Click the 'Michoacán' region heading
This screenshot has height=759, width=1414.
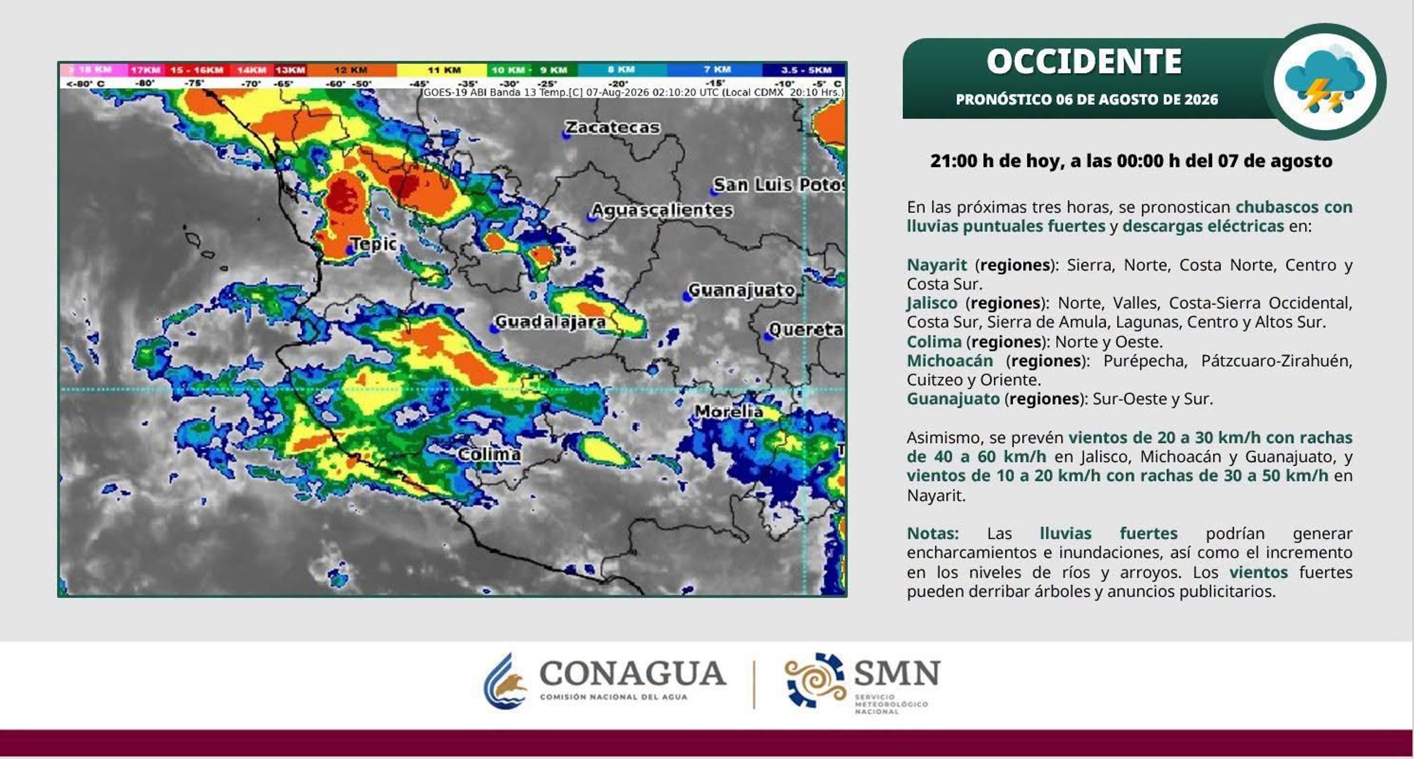950,361
